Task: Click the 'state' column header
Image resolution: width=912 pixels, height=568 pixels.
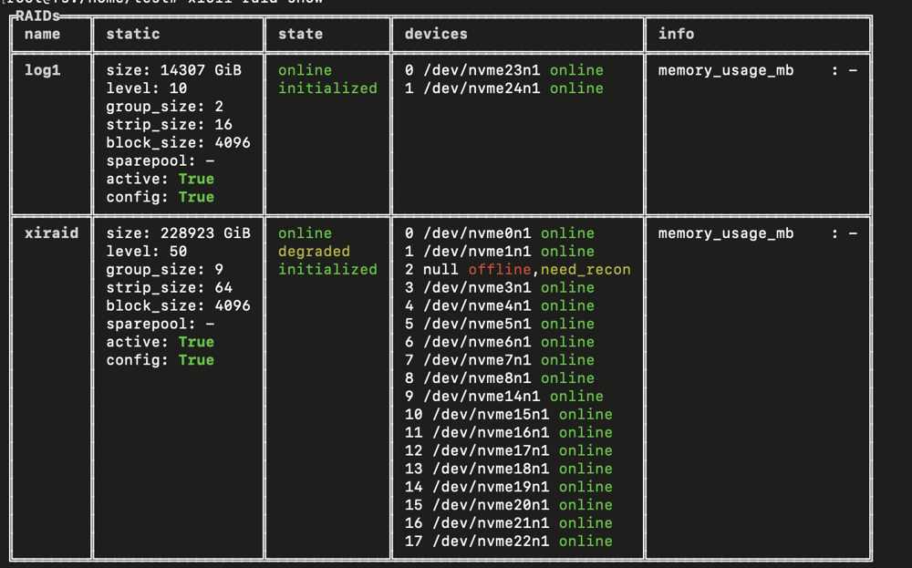Action: [x=300, y=34]
